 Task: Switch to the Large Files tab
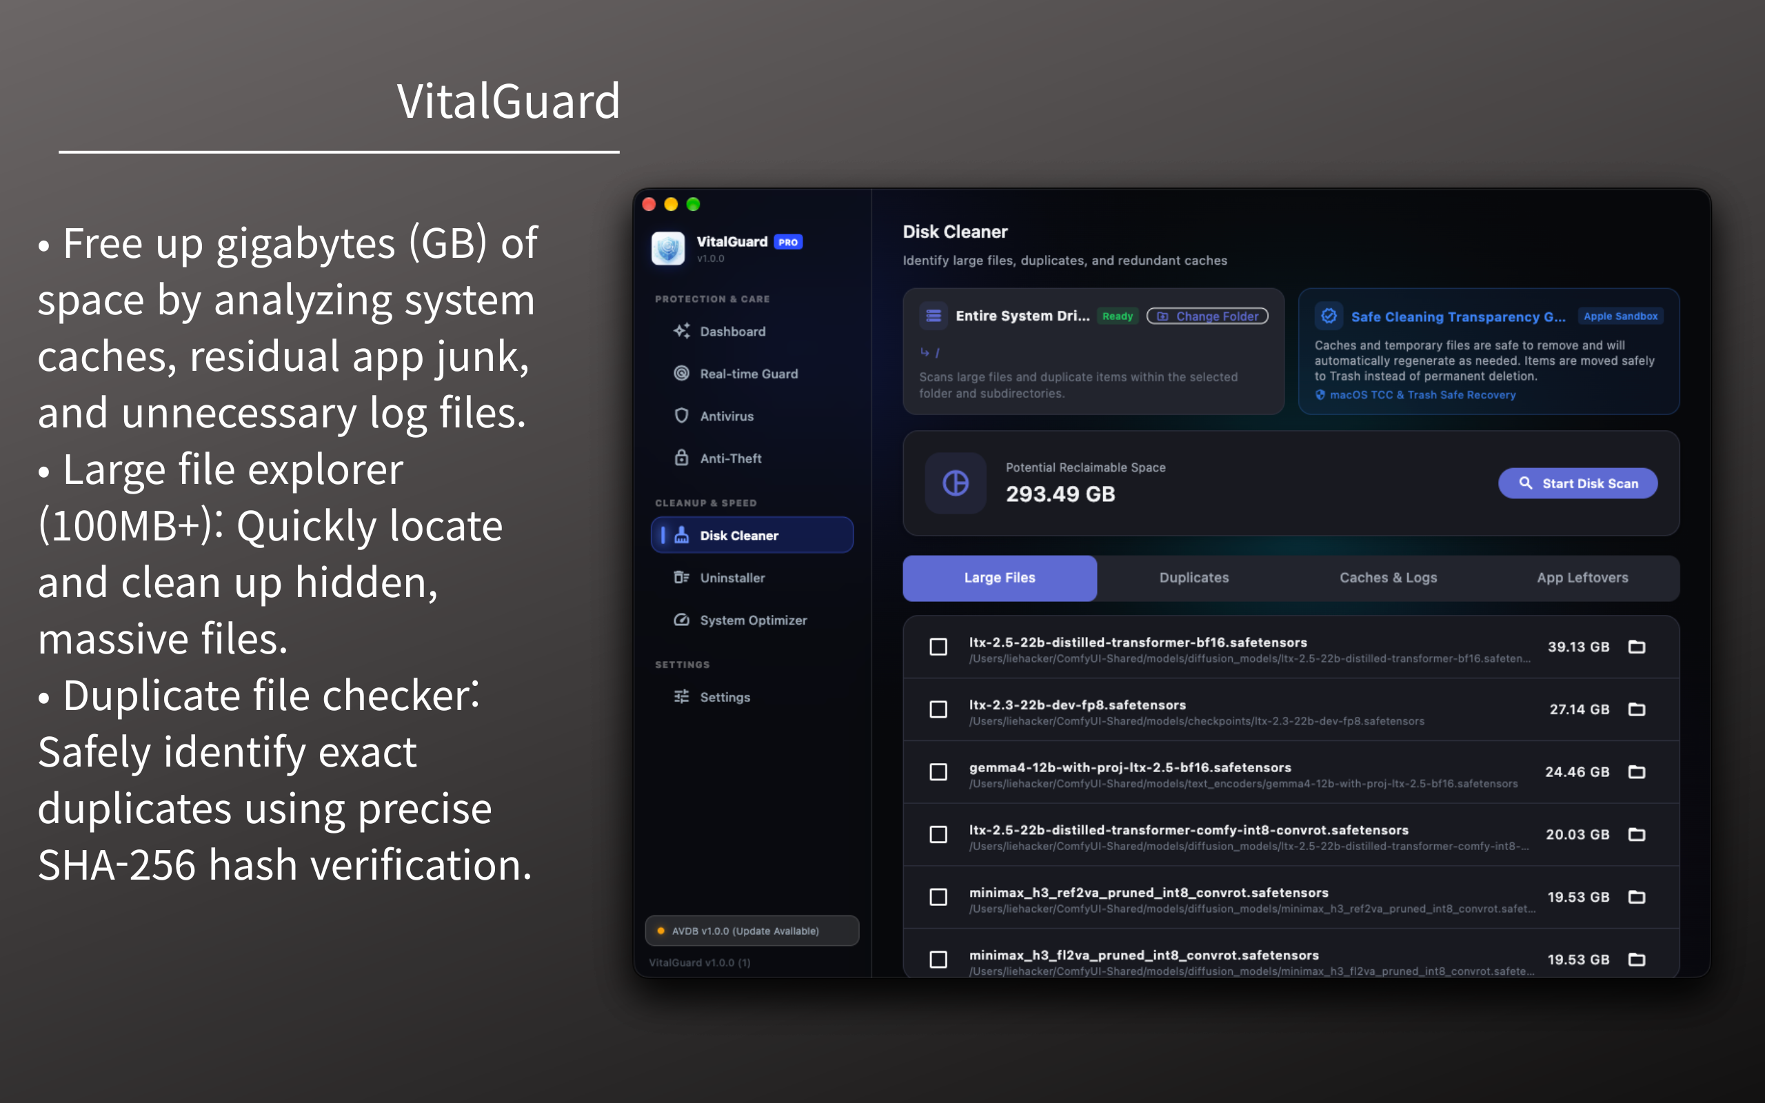click(x=1000, y=578)
